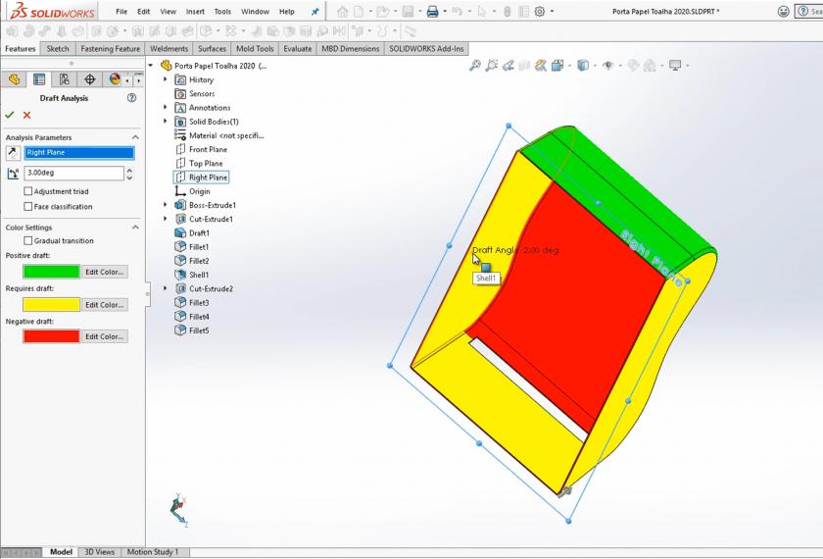Screen dimensions: 823x559
Task: Open the ConfigurationManager tab icon
Action: (65, 79)
